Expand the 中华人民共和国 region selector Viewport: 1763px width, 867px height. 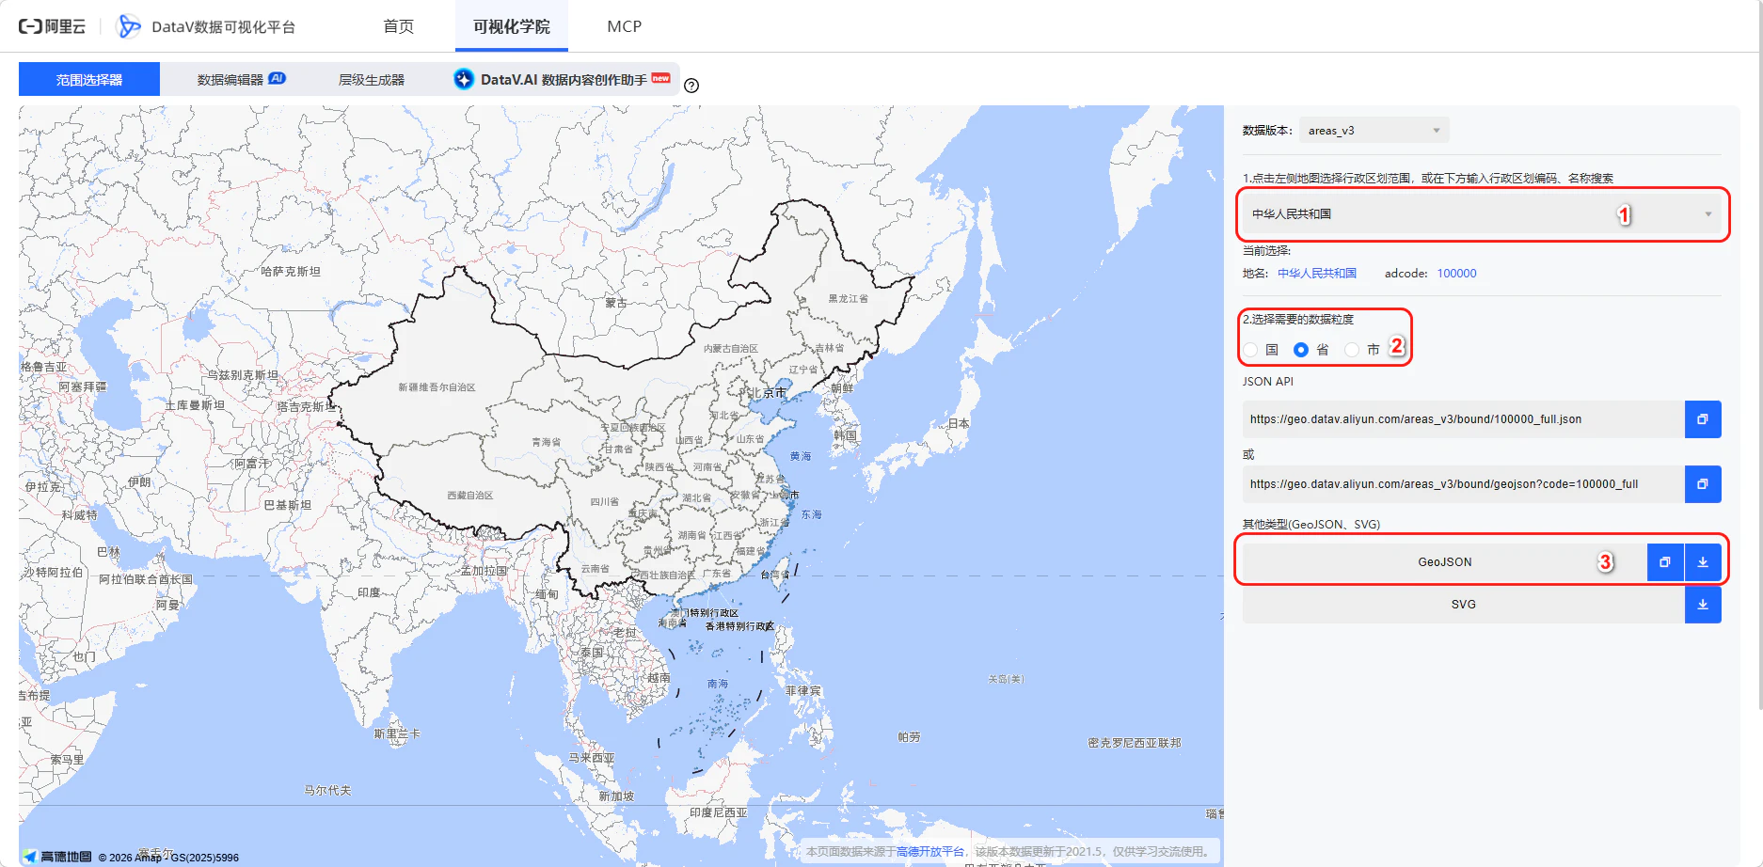[x=1481, y=214]
